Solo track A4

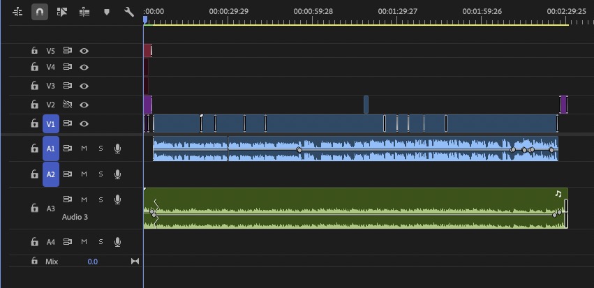point(101,241)
